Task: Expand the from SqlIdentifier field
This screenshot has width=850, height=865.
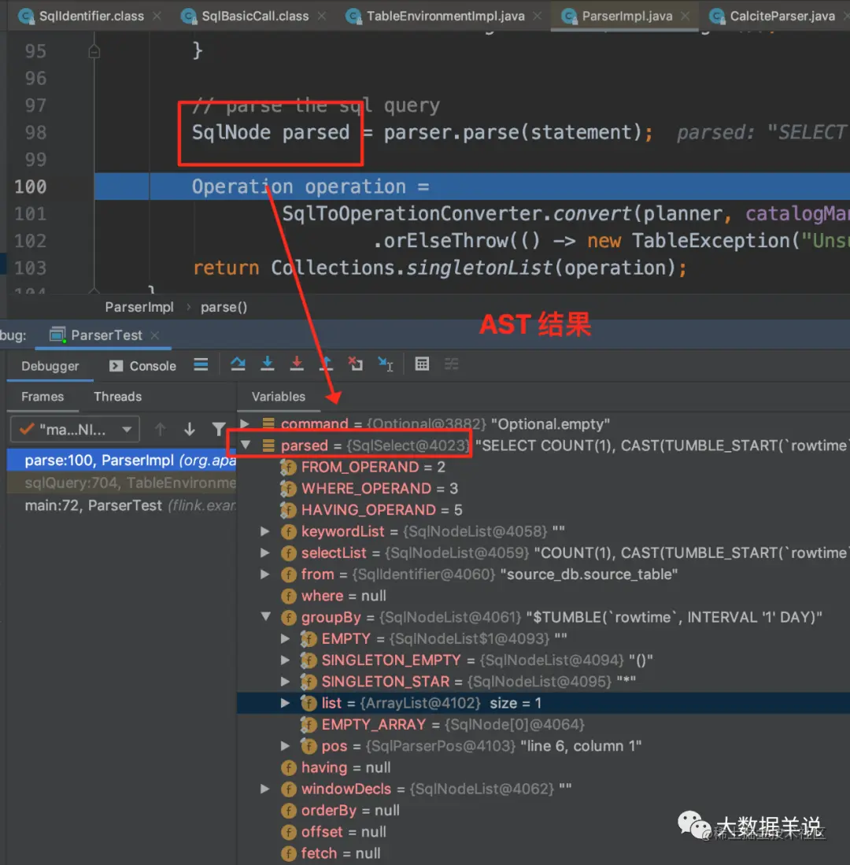Action: pos(265,575)
